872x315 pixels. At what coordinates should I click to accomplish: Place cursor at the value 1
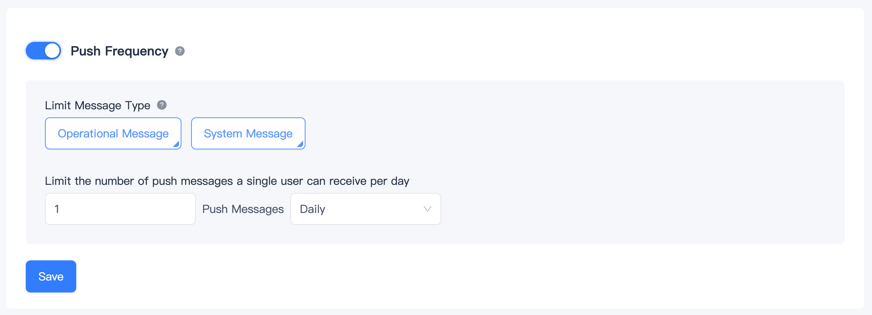click(57, 209)
